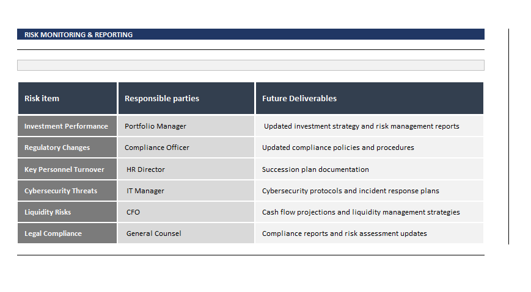Select the Risk item column header

(x=67, y=98)
